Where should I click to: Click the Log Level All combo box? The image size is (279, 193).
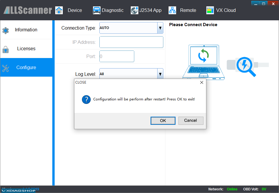click(131, 74)
